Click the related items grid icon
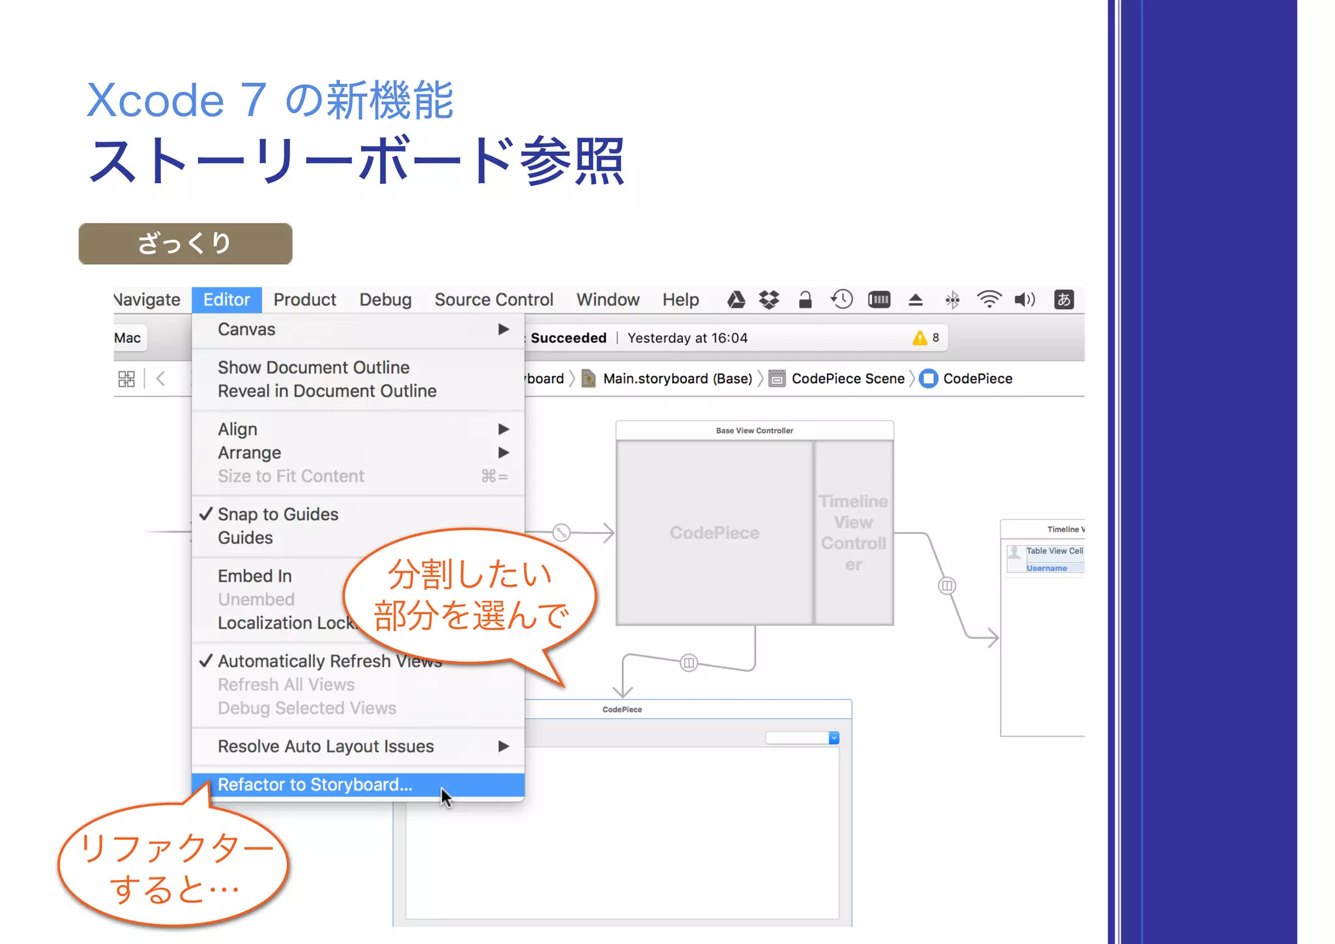This screenshot has height=944, width=1335. tap(126, 379)
